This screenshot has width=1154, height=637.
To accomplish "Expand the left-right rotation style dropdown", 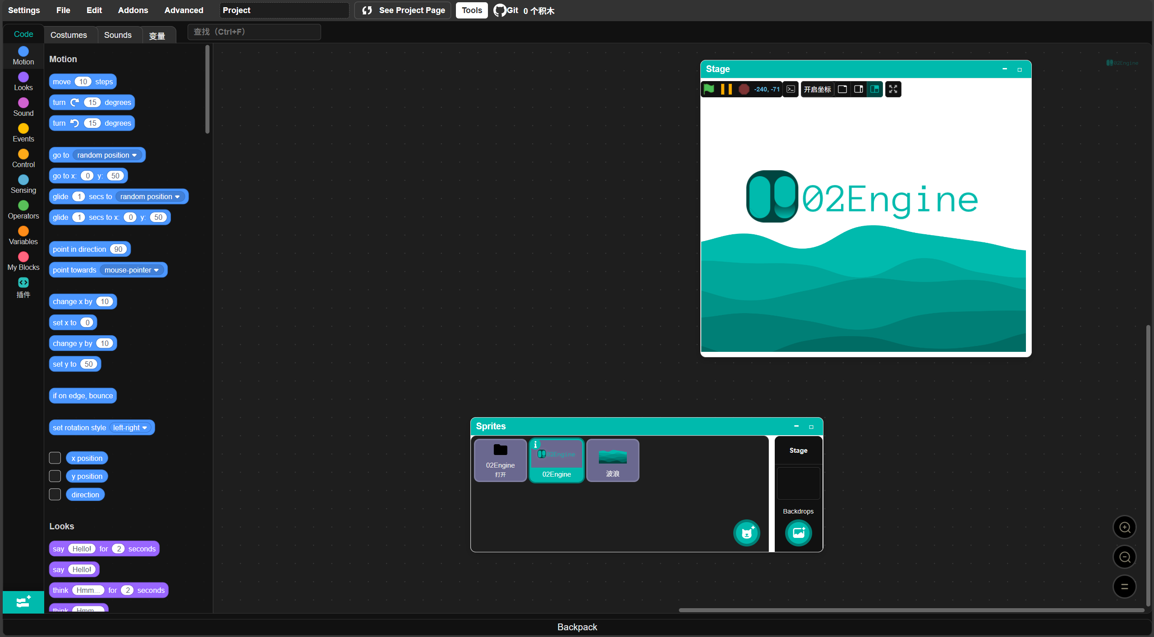I will [x=130, y=428].
